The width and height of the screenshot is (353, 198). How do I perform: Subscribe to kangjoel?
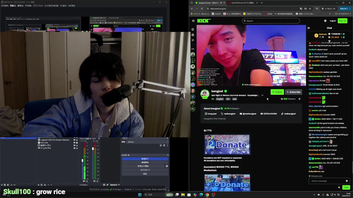[x=293, y=92]
